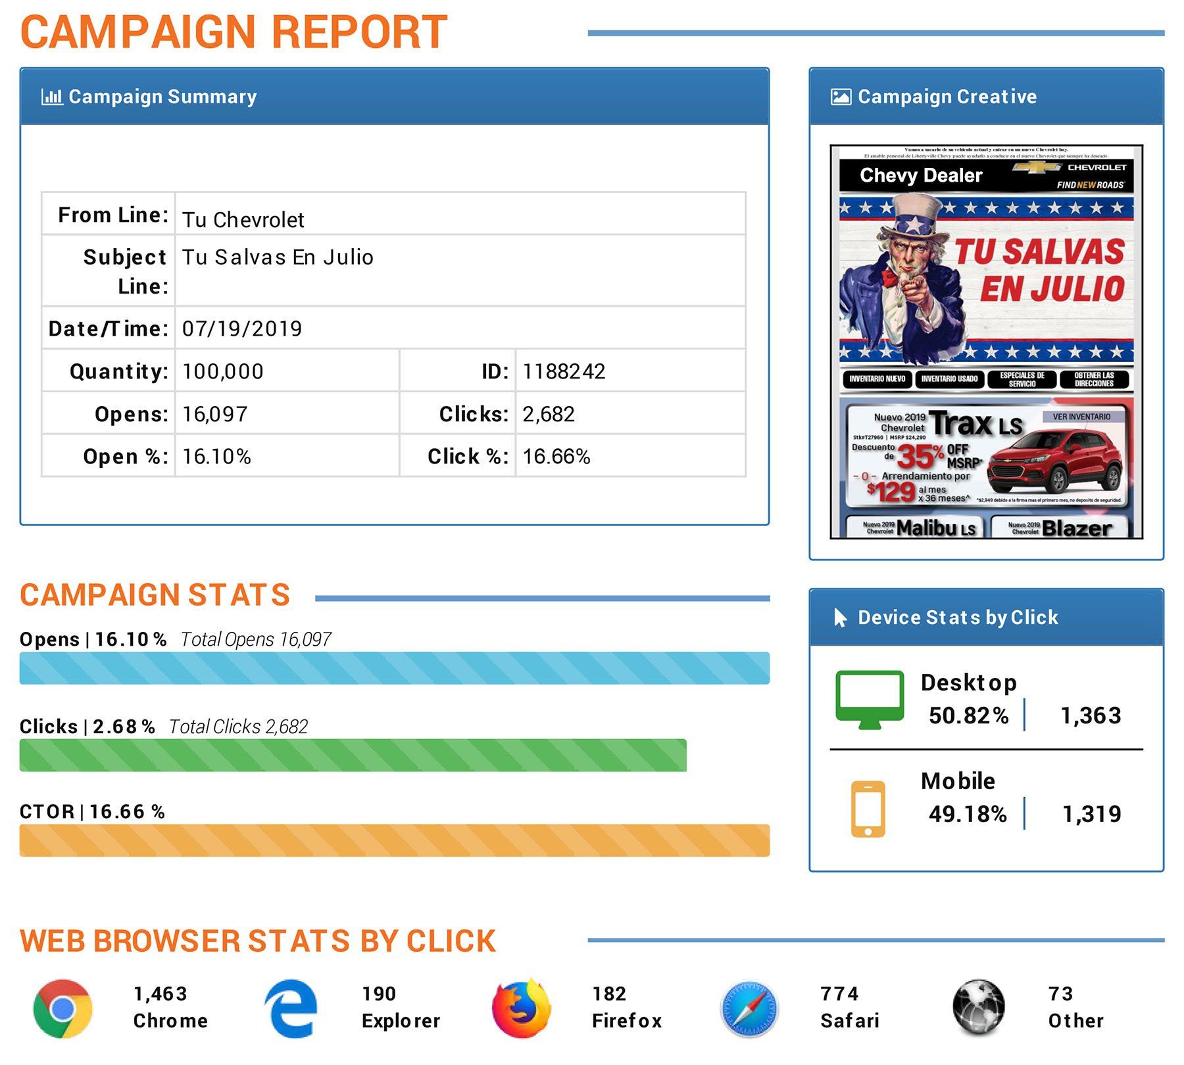Click the blue Opens progress bar
Image resolution: width=1184 pixels, height=1065 pixels.
coord(395,668)
